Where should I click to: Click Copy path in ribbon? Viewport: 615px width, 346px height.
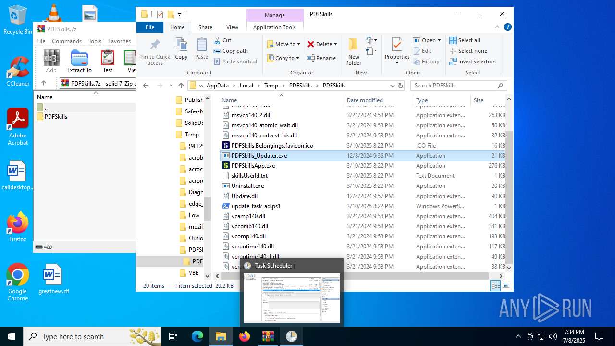pos(231,51)
